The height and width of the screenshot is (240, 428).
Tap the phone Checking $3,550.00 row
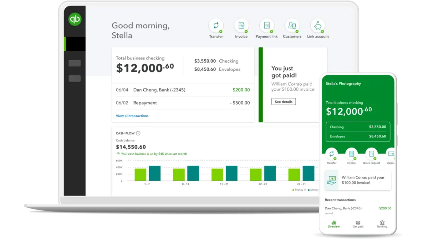coord(358,127)
